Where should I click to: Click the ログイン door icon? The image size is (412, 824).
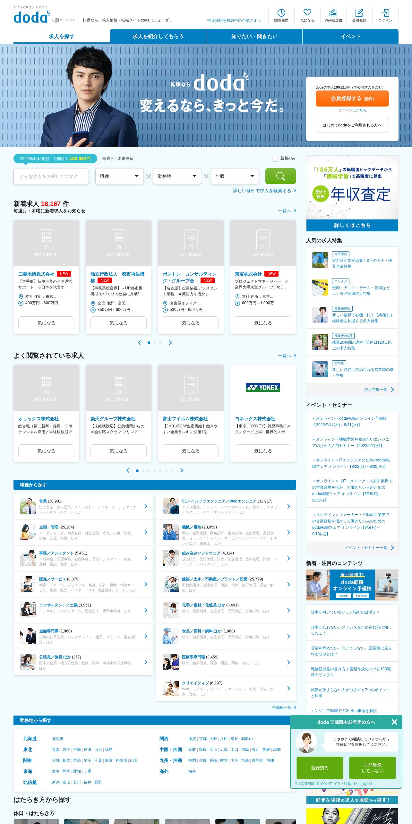(x=385, y=13)
